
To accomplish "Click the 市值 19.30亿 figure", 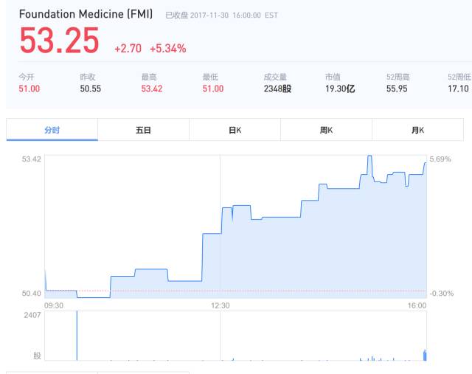I will pos(340,89).
